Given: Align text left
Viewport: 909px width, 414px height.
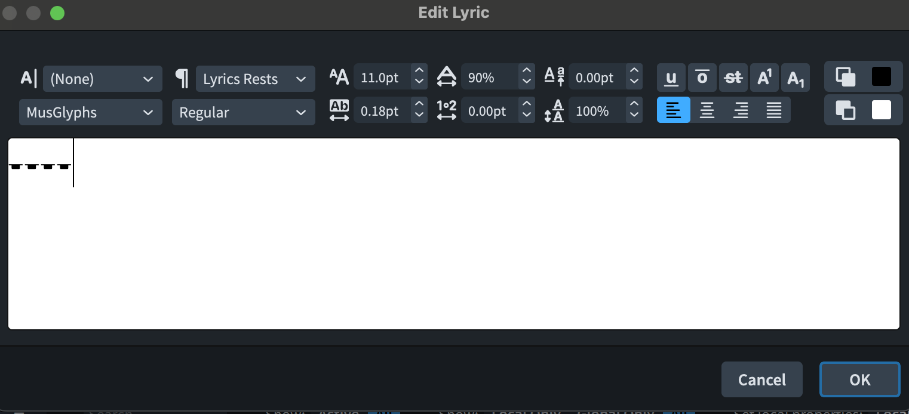Looking at the screenshot, I should pos(673,110).
